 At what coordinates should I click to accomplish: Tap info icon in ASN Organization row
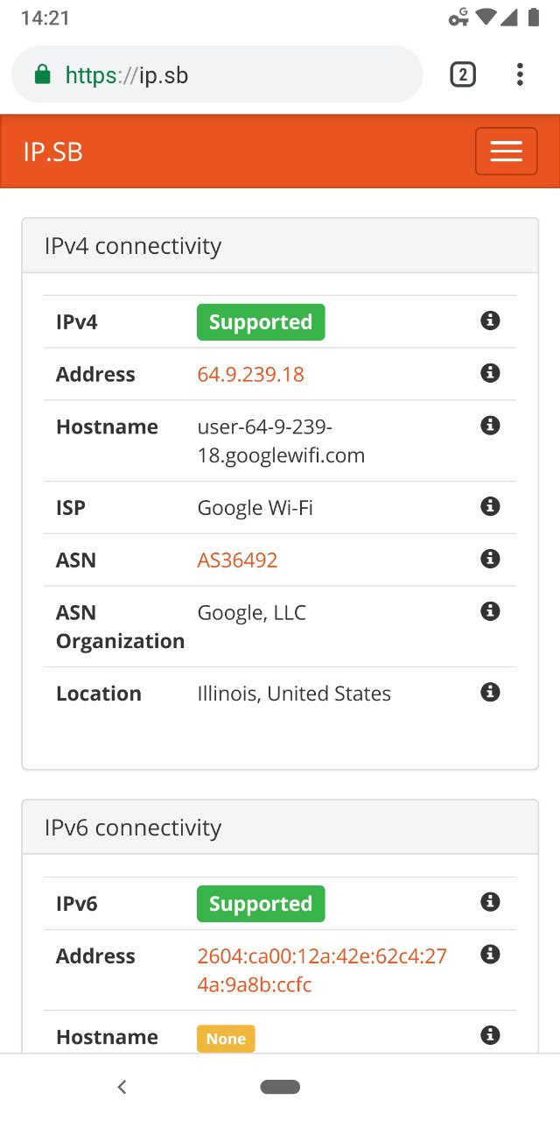coord(490,612)
